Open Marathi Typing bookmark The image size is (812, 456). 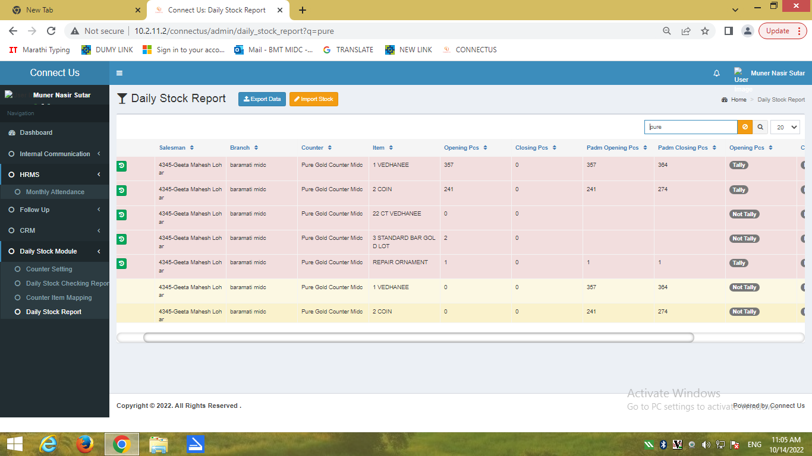[x=40, y=50]
